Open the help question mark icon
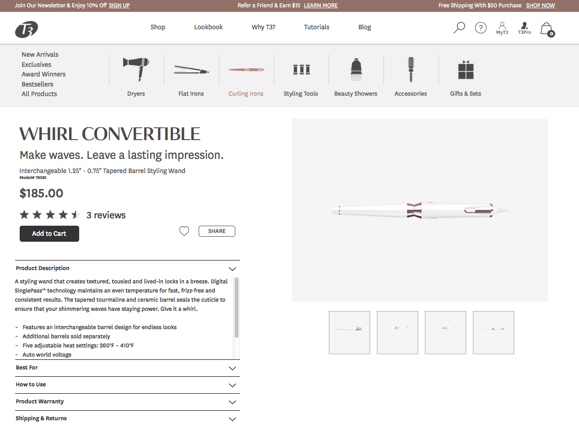579x434 pixels. (x=481, y=28)
